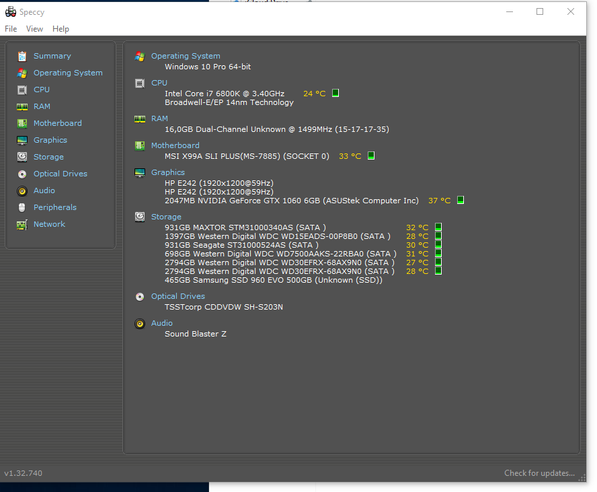This screenshot has width=597, height=492.
Task: Open the File menu
Action: coord(11,29)
